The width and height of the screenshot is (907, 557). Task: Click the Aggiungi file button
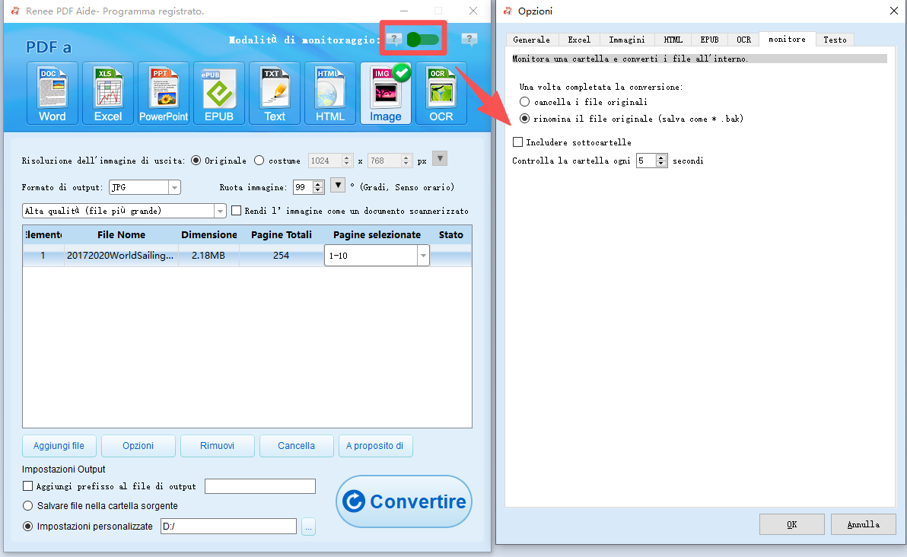click(59, 446)
